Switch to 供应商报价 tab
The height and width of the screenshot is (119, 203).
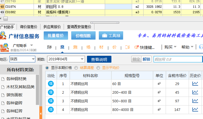52,27
